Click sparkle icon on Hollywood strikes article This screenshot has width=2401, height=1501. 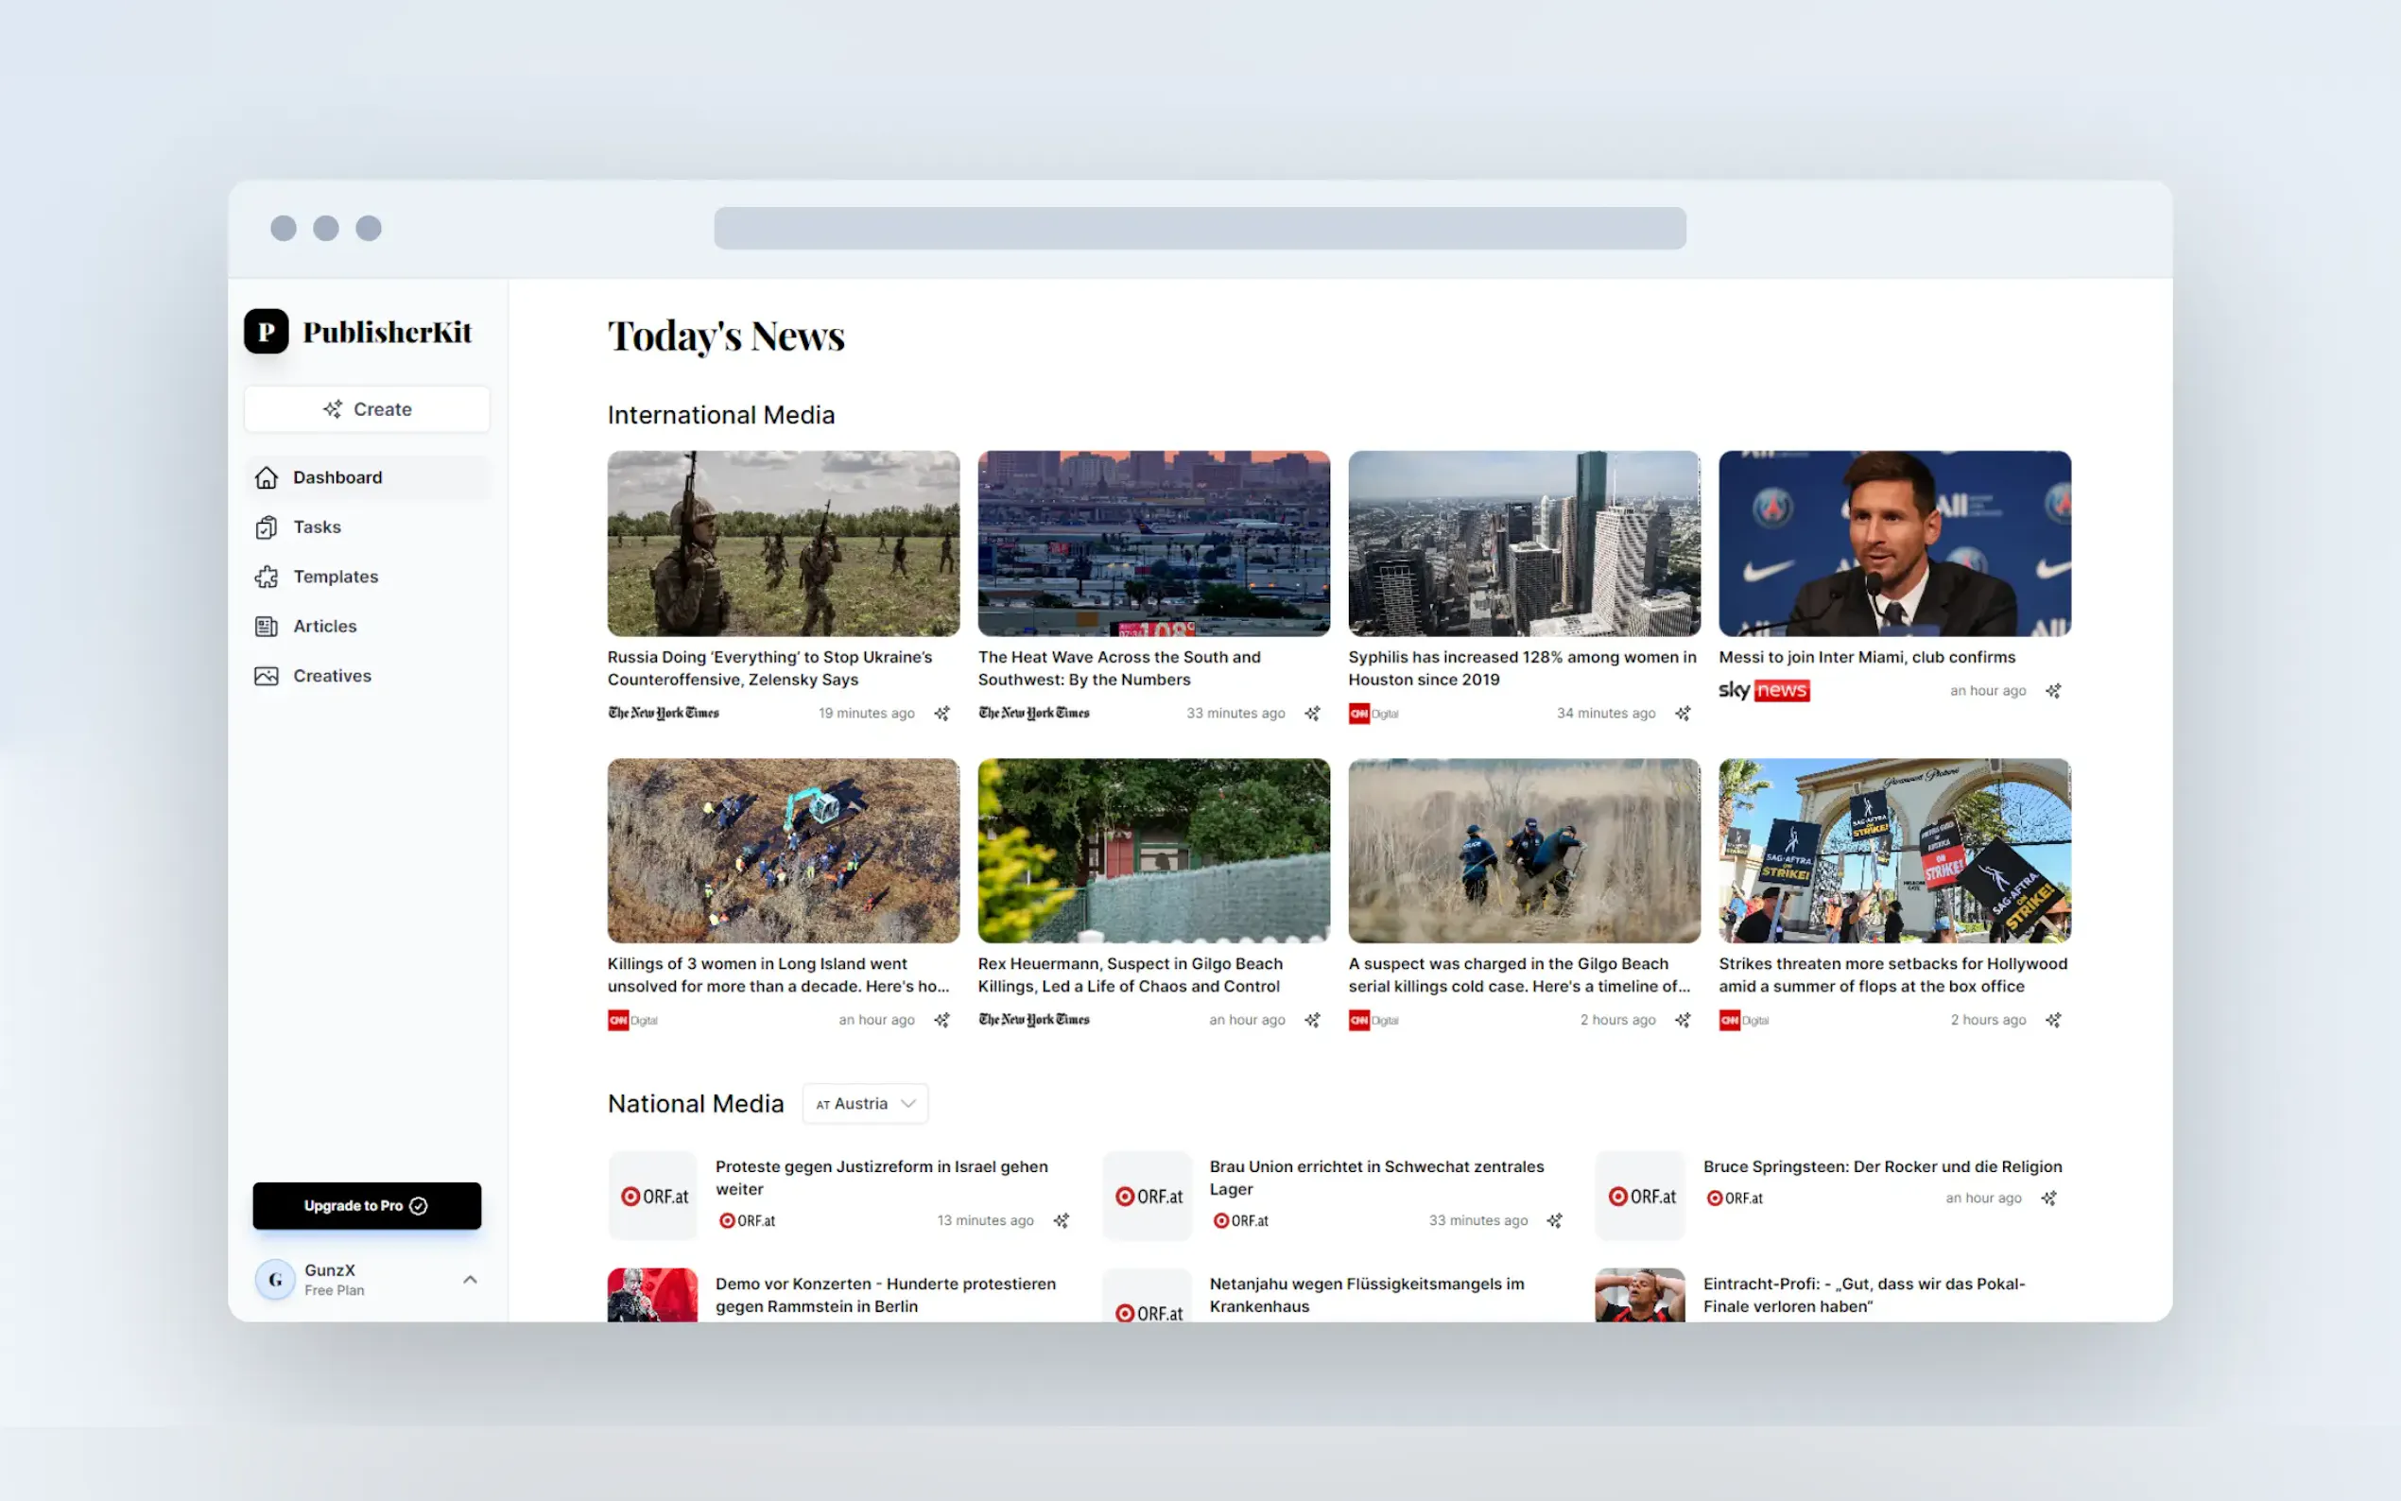[2052, 1020]
